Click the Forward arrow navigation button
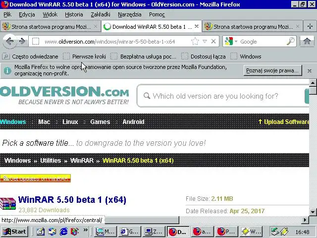 pyautogui.click(x=22, y=42)
